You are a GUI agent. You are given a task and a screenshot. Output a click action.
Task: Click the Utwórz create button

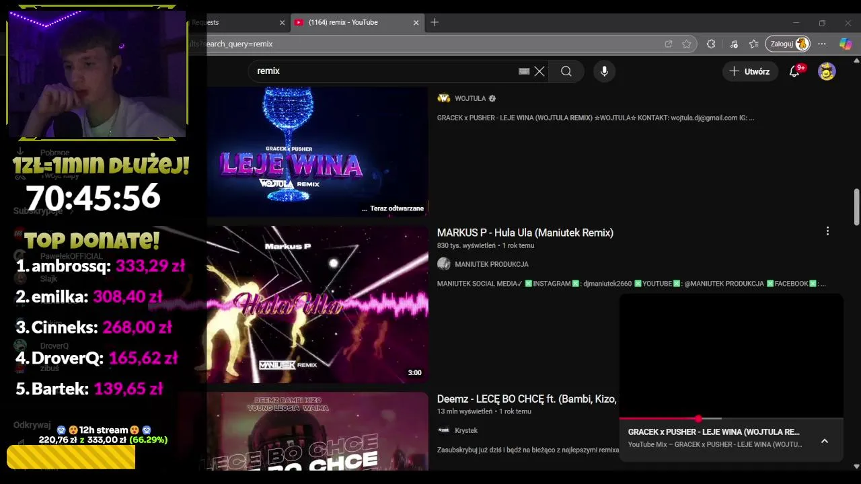click(750, 71)
